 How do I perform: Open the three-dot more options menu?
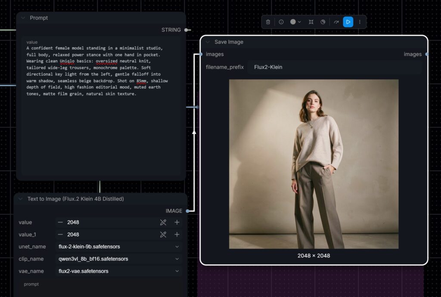tap(360, 22)
